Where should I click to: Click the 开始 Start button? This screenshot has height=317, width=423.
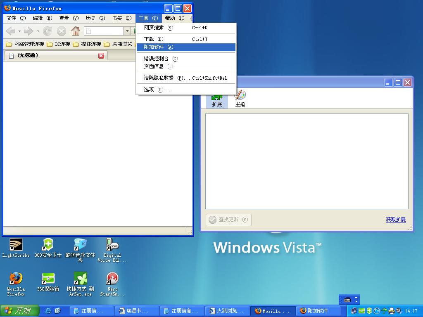[x=20, y=310]
